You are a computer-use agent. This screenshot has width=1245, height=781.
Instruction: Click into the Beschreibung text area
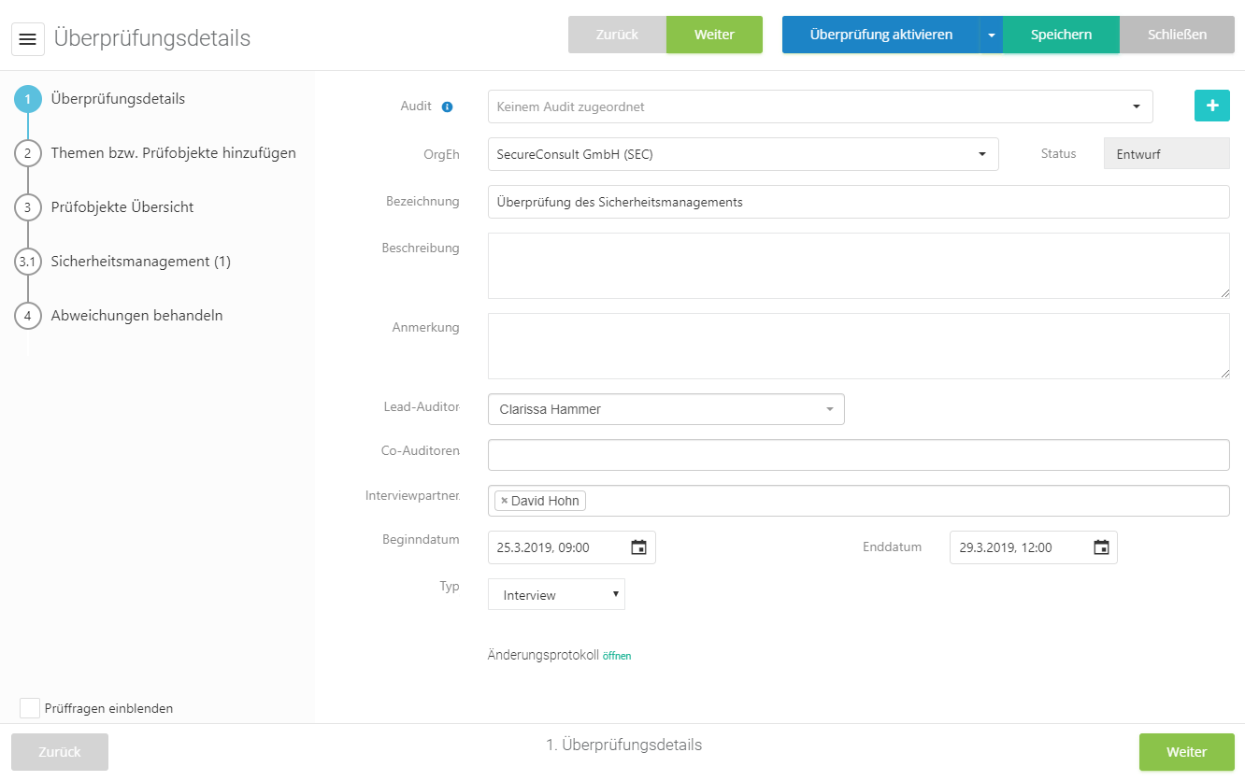point(858,265)
